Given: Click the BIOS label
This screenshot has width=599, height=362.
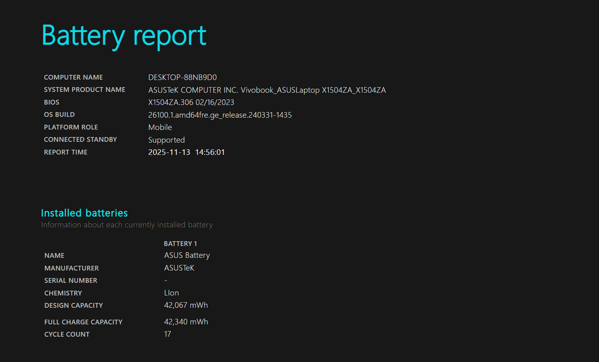Looking at the screenshot, I should click(52, 102).
